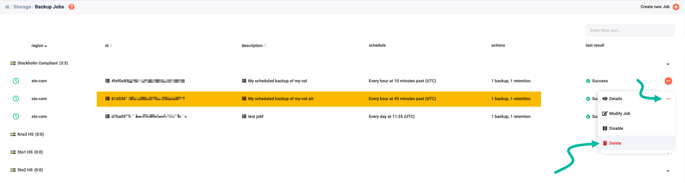Click the Create new Job plus icon
The image size is (685, 183).
(676, 7)
